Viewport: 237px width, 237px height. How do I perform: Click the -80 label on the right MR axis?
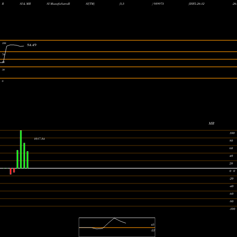(x=231, y=201)
